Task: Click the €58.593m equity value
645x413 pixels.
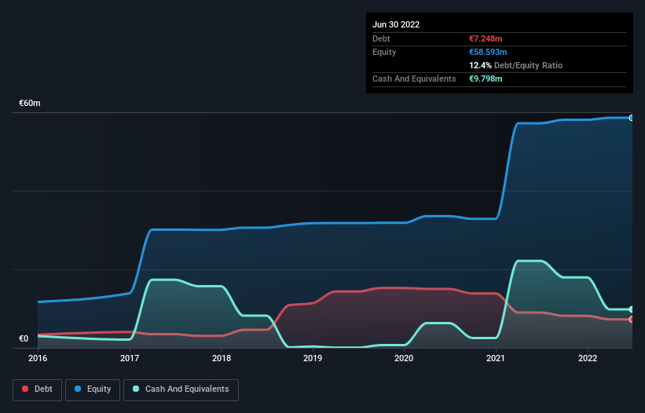Action: (488, 52)
